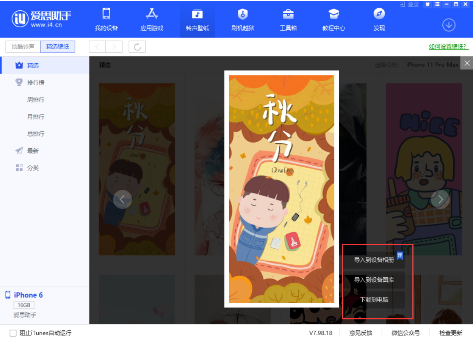Click the 下载到电脑 download button
Viewport: 473px width, 341px height.
tap(374, 300)
